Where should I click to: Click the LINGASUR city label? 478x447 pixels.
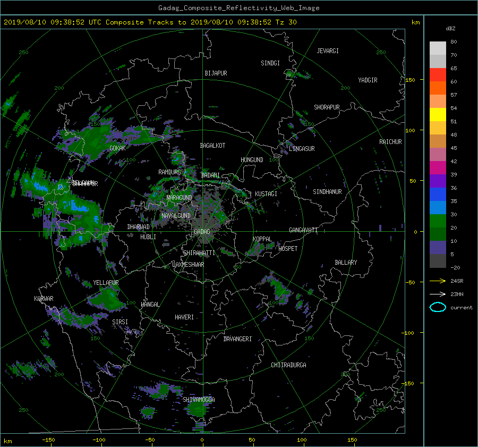pos(302,149)
